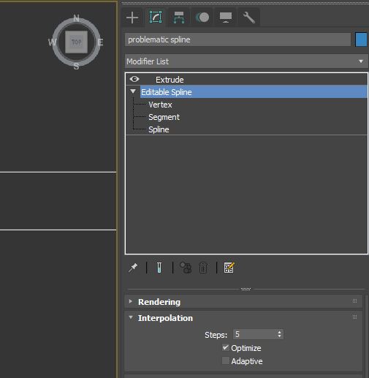Decrease Steps with the spinner down arrow

pyautogui.click(x=279, y=336)
